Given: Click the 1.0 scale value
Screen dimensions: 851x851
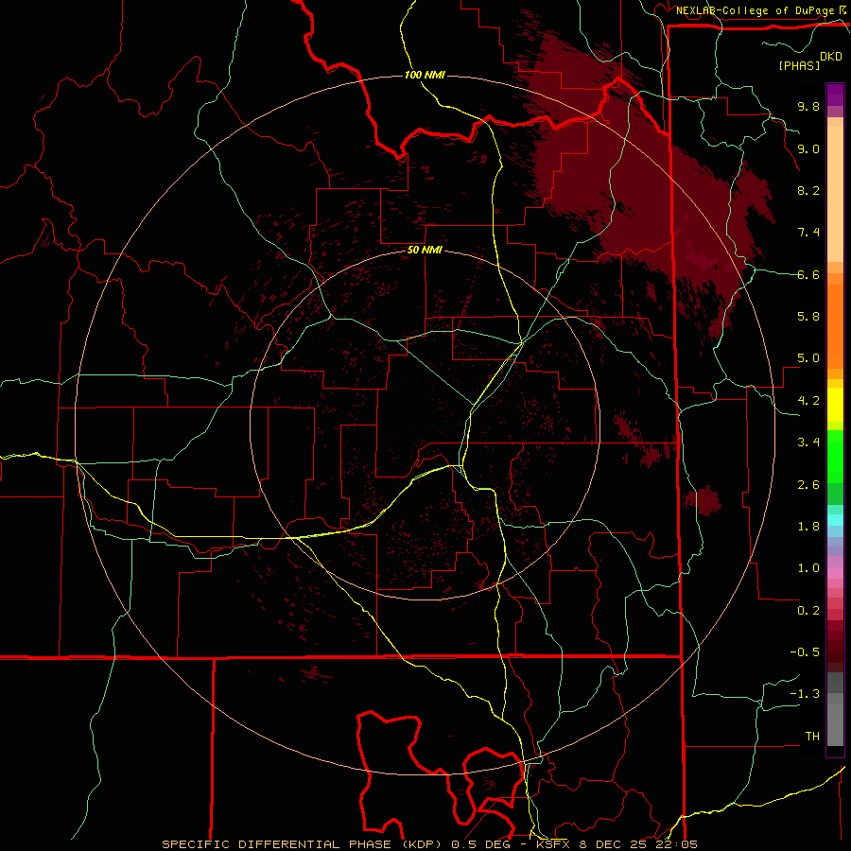Looking at the screenshot, I should pyautogui.click(x=808, y=568).
